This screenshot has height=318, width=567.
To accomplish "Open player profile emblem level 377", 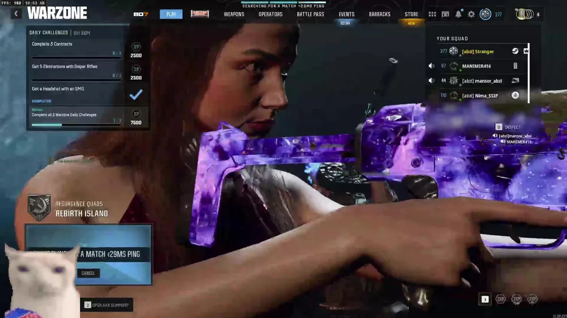I will click(485, 14).
